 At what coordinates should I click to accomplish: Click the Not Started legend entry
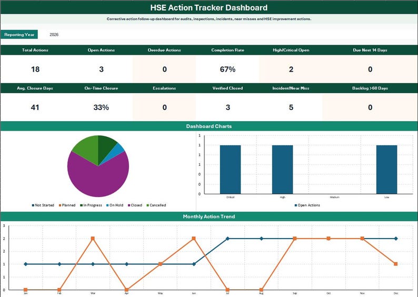pos(43,205)
